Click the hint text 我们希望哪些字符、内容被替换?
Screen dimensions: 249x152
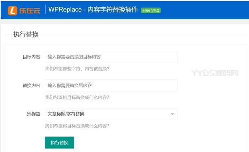point(77,69)
